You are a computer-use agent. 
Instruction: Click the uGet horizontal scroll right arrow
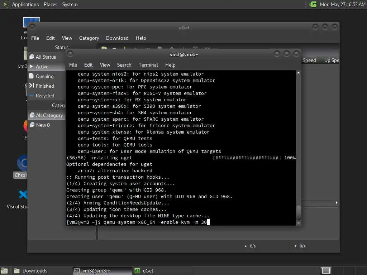pyautogui.click(x=337, y=203)
